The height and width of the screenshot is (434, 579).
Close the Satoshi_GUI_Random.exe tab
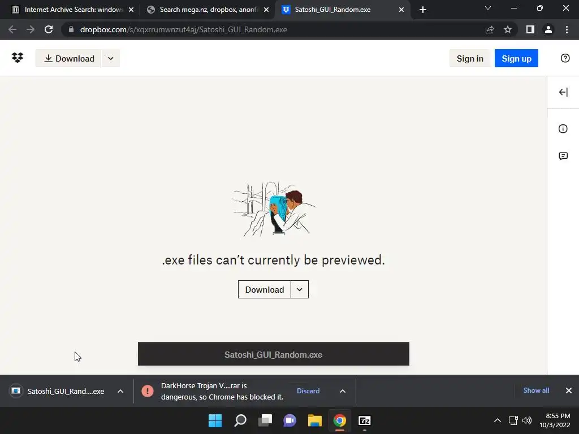point(401,10)
